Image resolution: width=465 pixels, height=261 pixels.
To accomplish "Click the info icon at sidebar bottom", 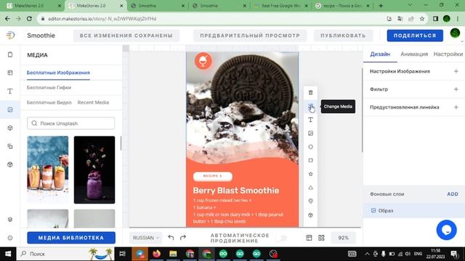I will pyautogui.click(x=10, y=238).
